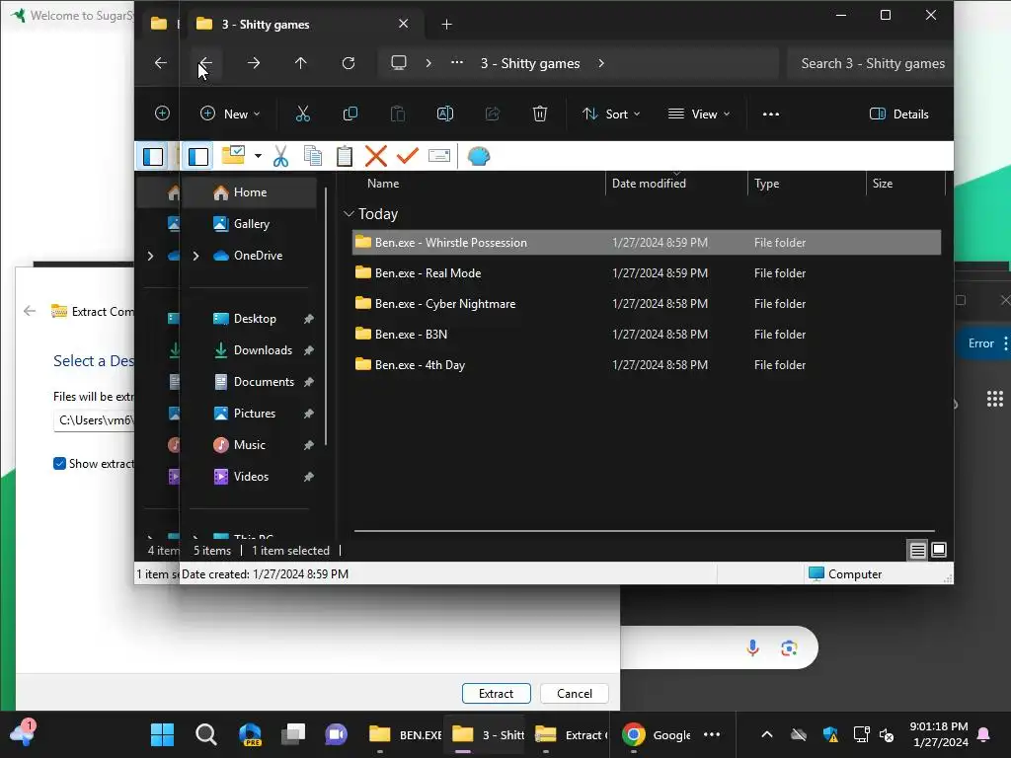1011x758 pixels.
Task: Click the Google voice search microphone icon
Action: pos(752,647)
